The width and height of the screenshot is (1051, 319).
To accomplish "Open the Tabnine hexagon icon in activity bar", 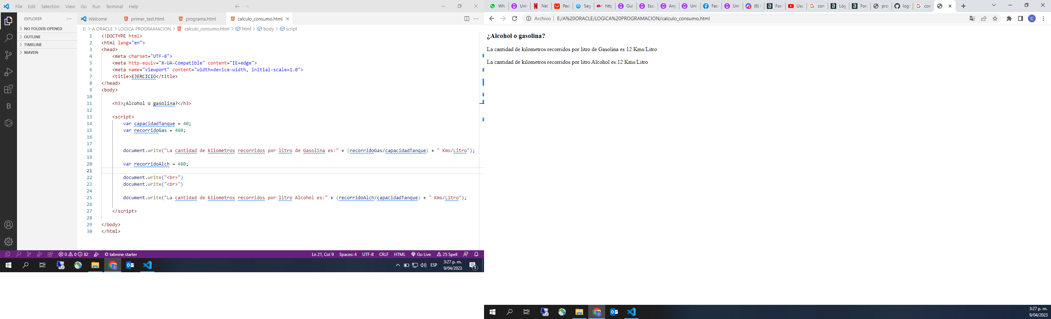I will click(8, 123).
